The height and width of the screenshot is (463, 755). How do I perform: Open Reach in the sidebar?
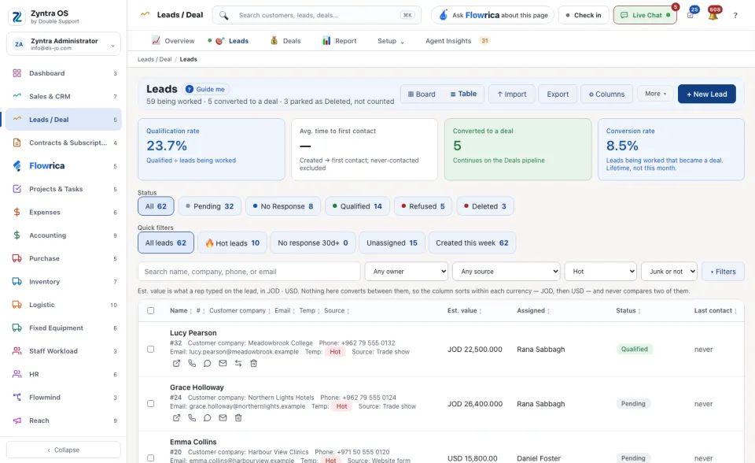coord(64,420)
